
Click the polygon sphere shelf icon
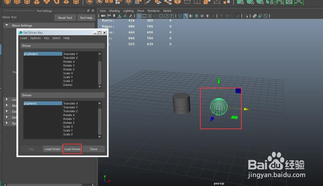tap(7, 2)
